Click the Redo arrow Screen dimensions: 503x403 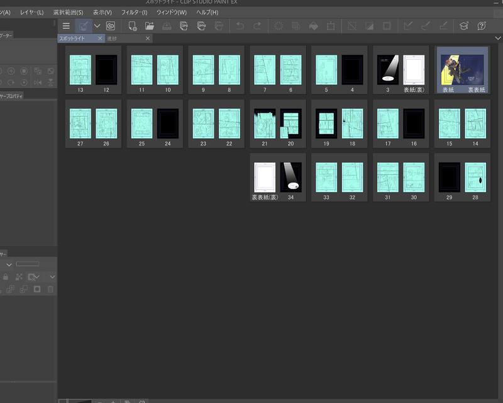[x=257, y=26]
